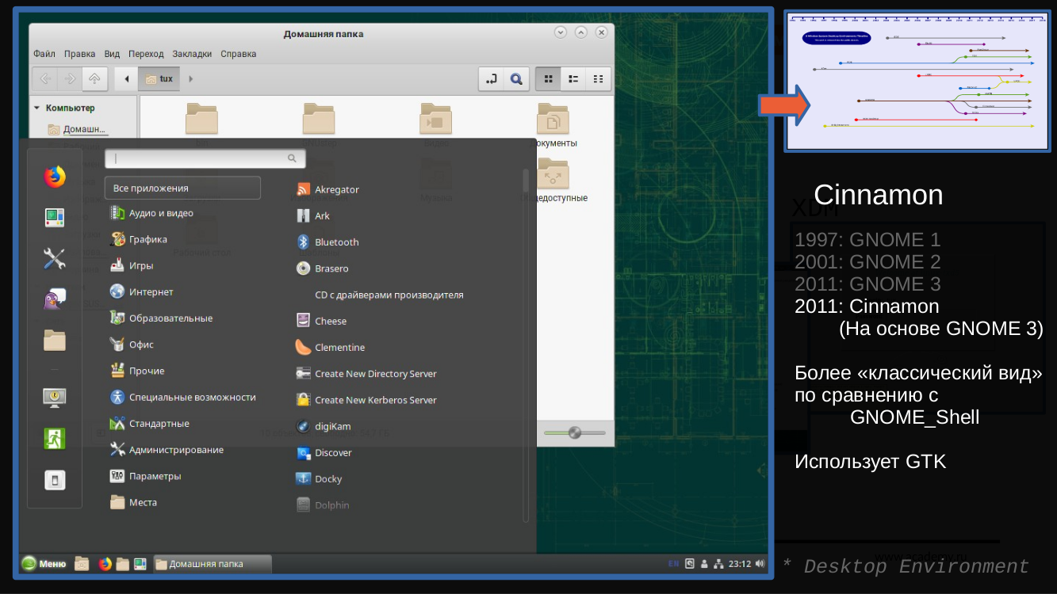Select the Графика category

coord(138,239)
